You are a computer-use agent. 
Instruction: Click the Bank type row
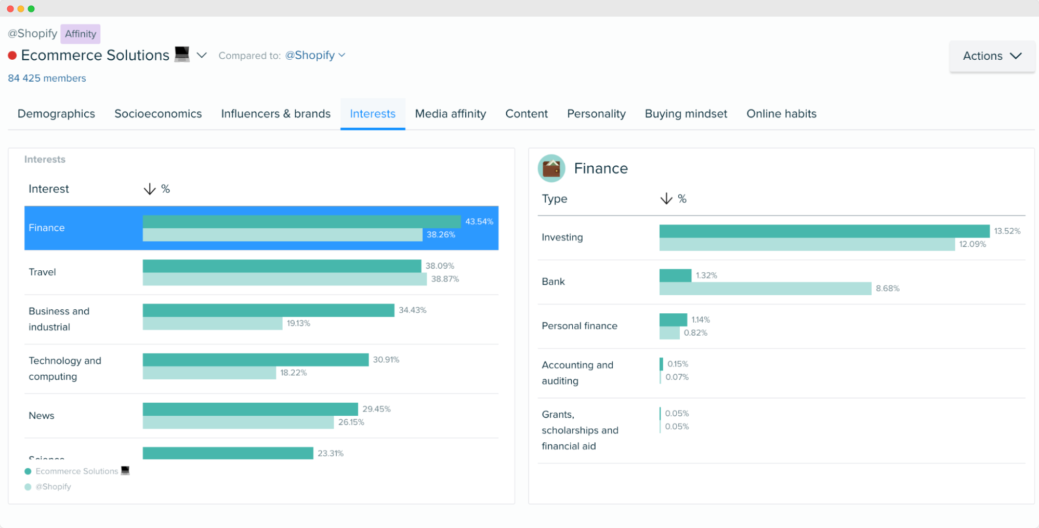pyautogui.click(x=781, y=282)
